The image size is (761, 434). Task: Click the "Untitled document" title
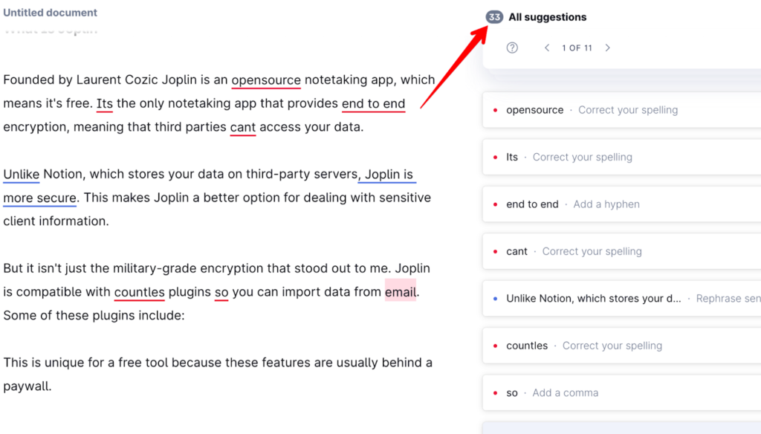pyautogui.click(x=50, y=12)
